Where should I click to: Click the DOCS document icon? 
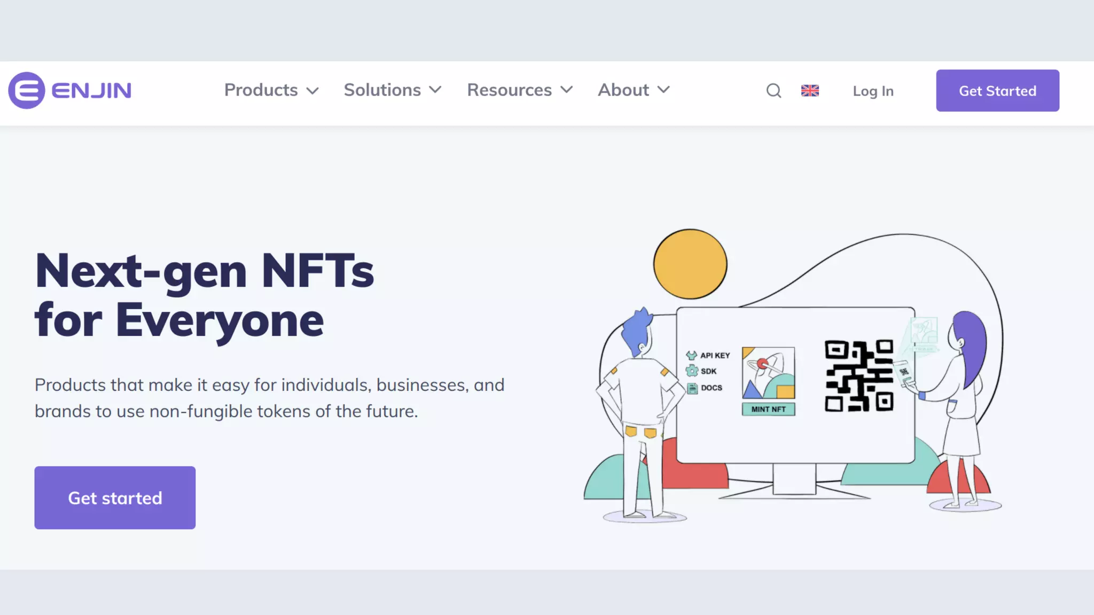coord(692,388)
